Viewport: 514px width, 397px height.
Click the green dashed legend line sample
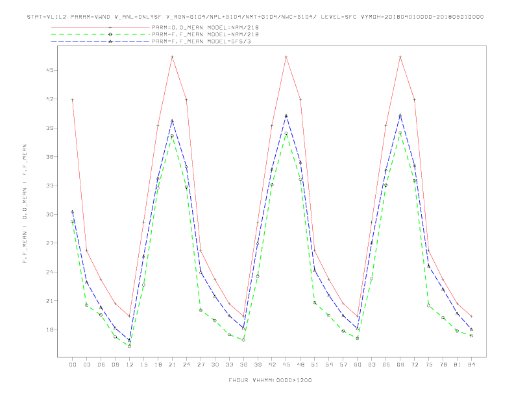click(101, 34)
